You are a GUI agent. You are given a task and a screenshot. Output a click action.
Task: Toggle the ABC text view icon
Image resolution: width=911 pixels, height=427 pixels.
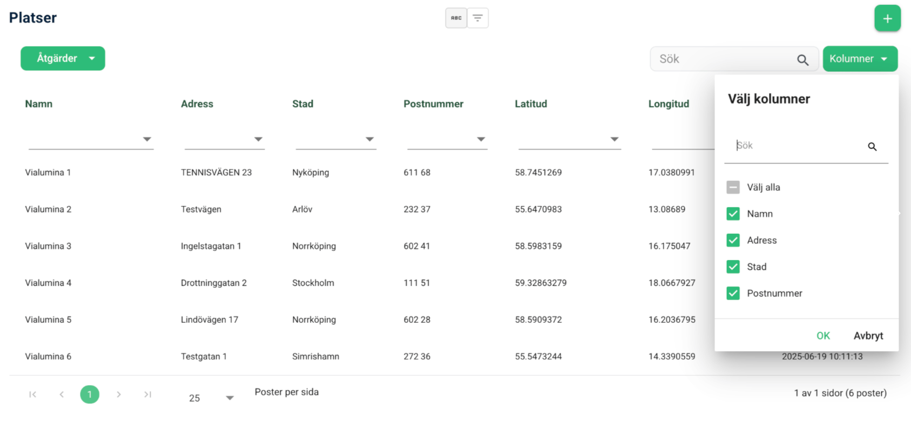pyautogui.click(x=456, y=18)
